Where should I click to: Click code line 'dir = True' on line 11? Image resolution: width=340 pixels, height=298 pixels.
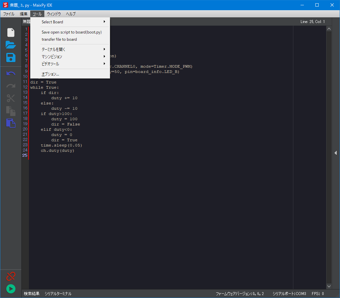pos(43,82)
